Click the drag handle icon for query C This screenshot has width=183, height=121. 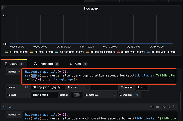(x=174, y=107)
